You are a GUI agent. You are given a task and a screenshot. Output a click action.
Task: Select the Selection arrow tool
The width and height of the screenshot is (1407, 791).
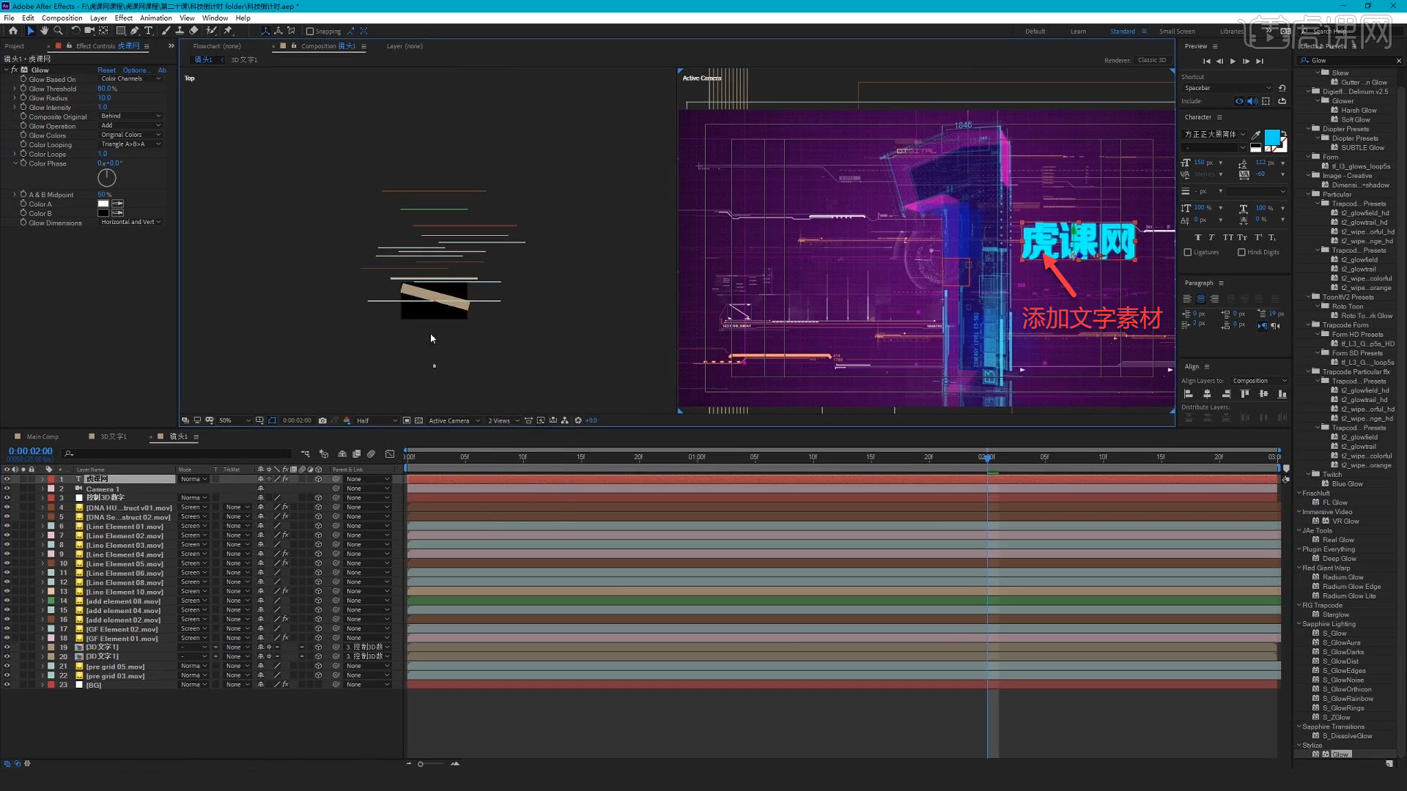tap(30, 31)
